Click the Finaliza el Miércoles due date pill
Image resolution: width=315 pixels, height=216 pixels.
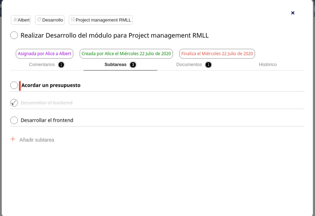pyautogui.click(x=217, y=54)
